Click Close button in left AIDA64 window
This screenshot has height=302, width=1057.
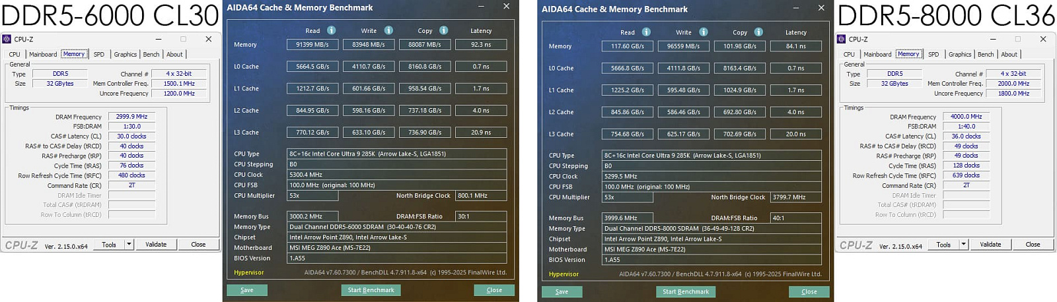pyautogui.click(x=494, y=290)
